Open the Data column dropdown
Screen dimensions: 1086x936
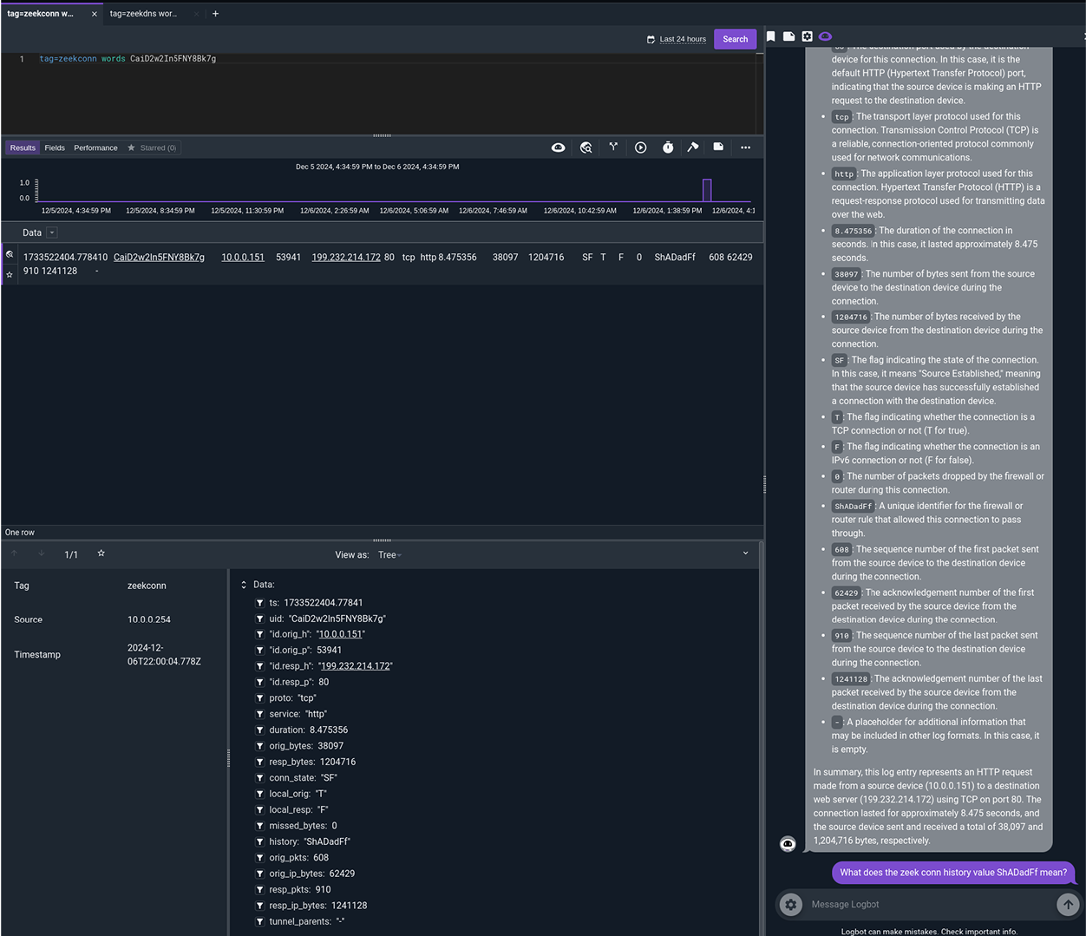[x=52, y=232]
